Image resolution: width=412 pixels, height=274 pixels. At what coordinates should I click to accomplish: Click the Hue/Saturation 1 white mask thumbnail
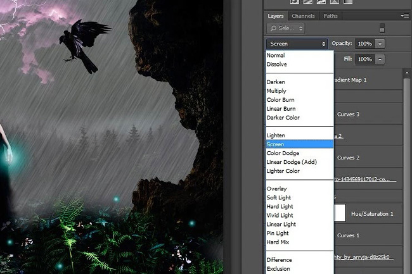click(x=340, y=213)
